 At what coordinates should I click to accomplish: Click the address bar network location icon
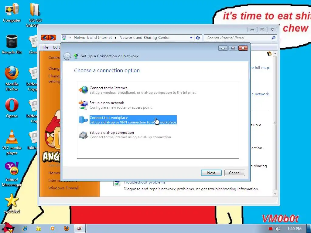click(x=64, y=37)
